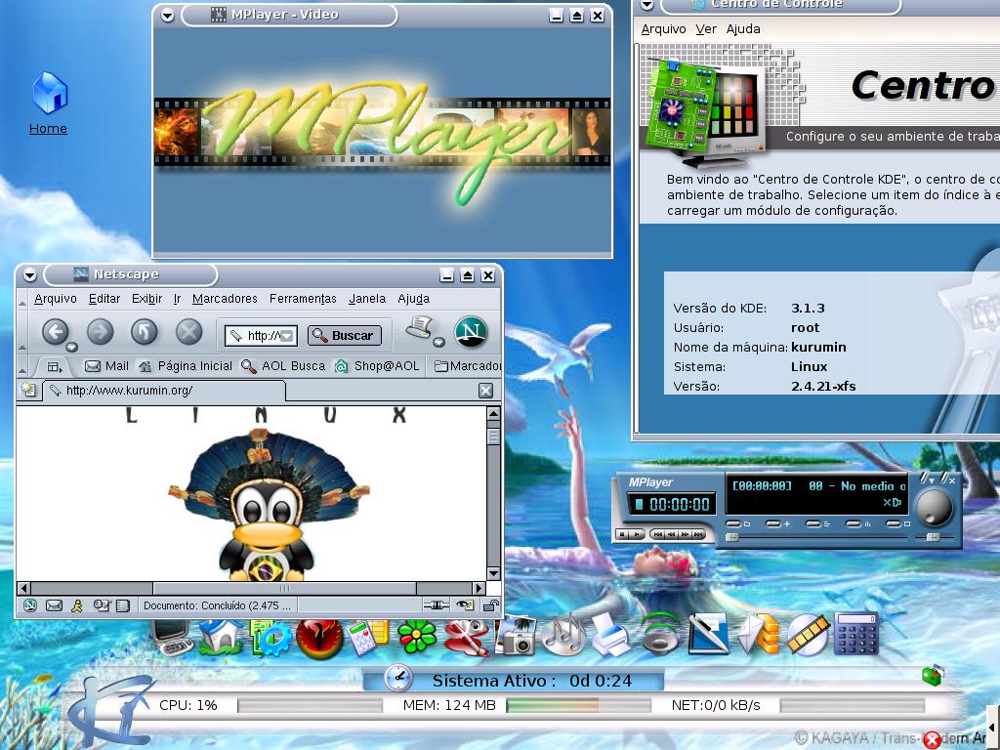Open Netscape's Exibir menu
This screenshot has width=1000, height=750.
pos(146,299)
